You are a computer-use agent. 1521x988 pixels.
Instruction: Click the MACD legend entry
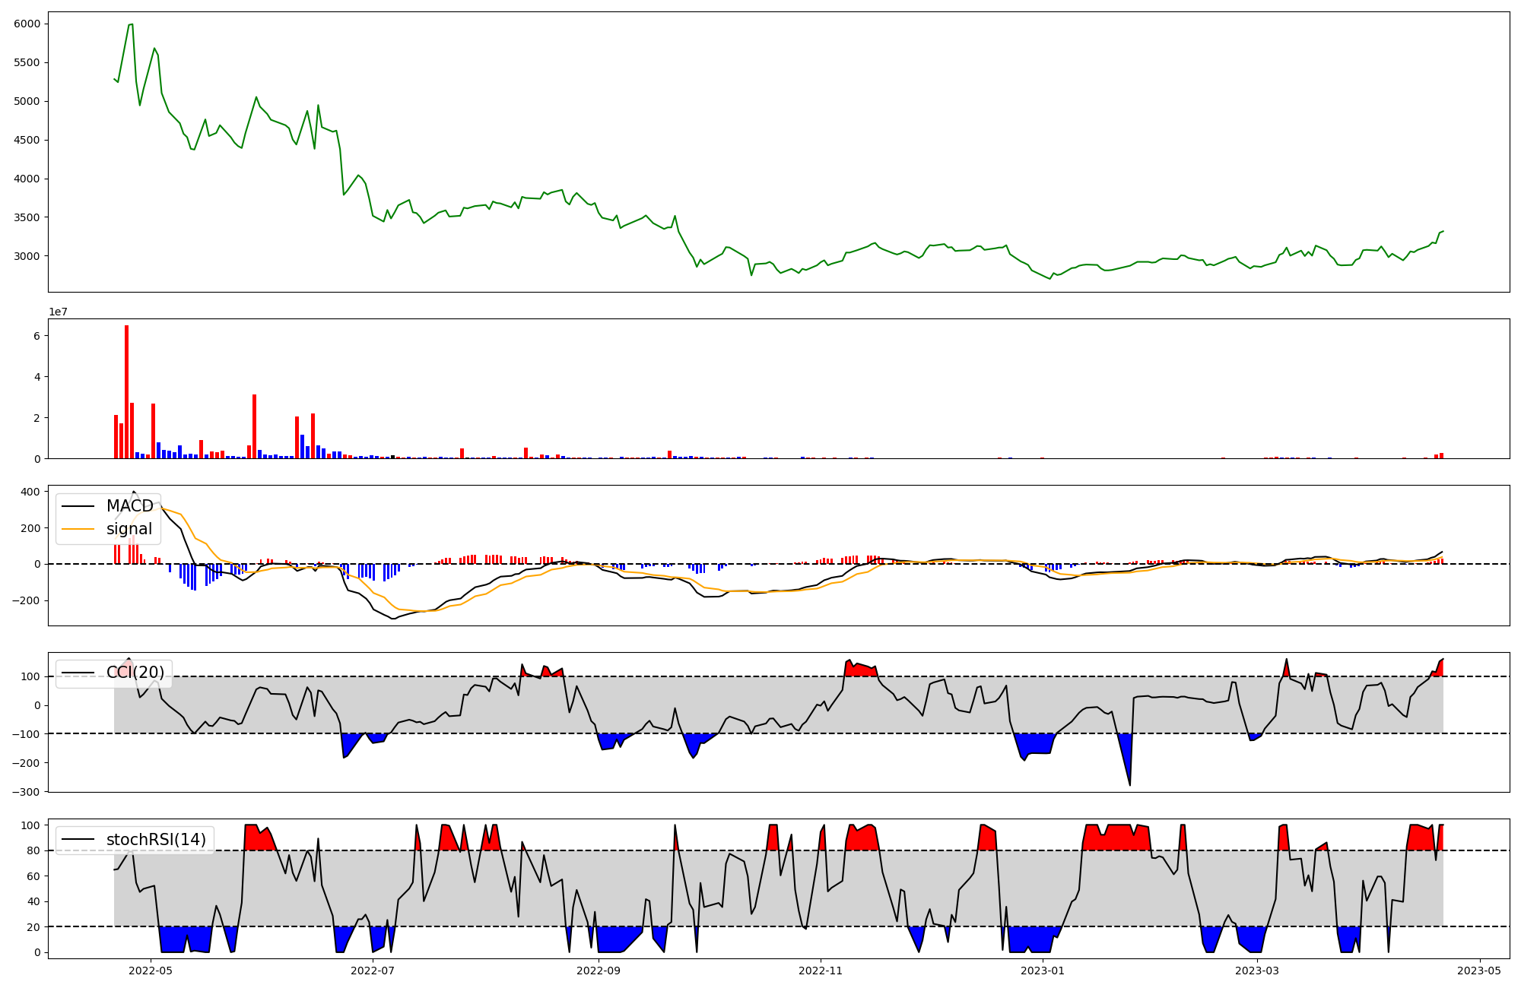click(x=129, y=506)
